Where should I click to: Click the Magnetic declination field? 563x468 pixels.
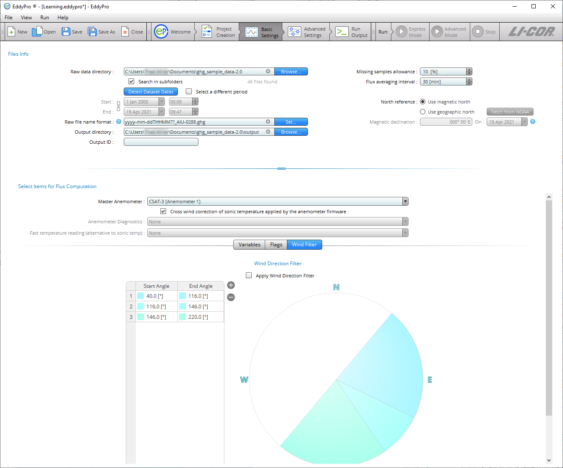click(x=446, y=122)
